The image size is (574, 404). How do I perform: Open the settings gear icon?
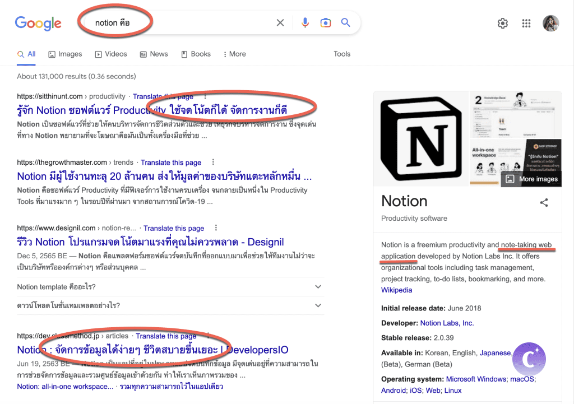(x=503, y=24)
